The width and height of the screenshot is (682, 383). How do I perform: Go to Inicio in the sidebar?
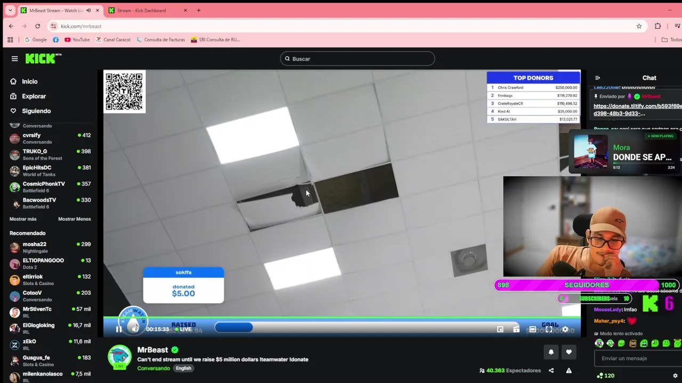(23, 81)
